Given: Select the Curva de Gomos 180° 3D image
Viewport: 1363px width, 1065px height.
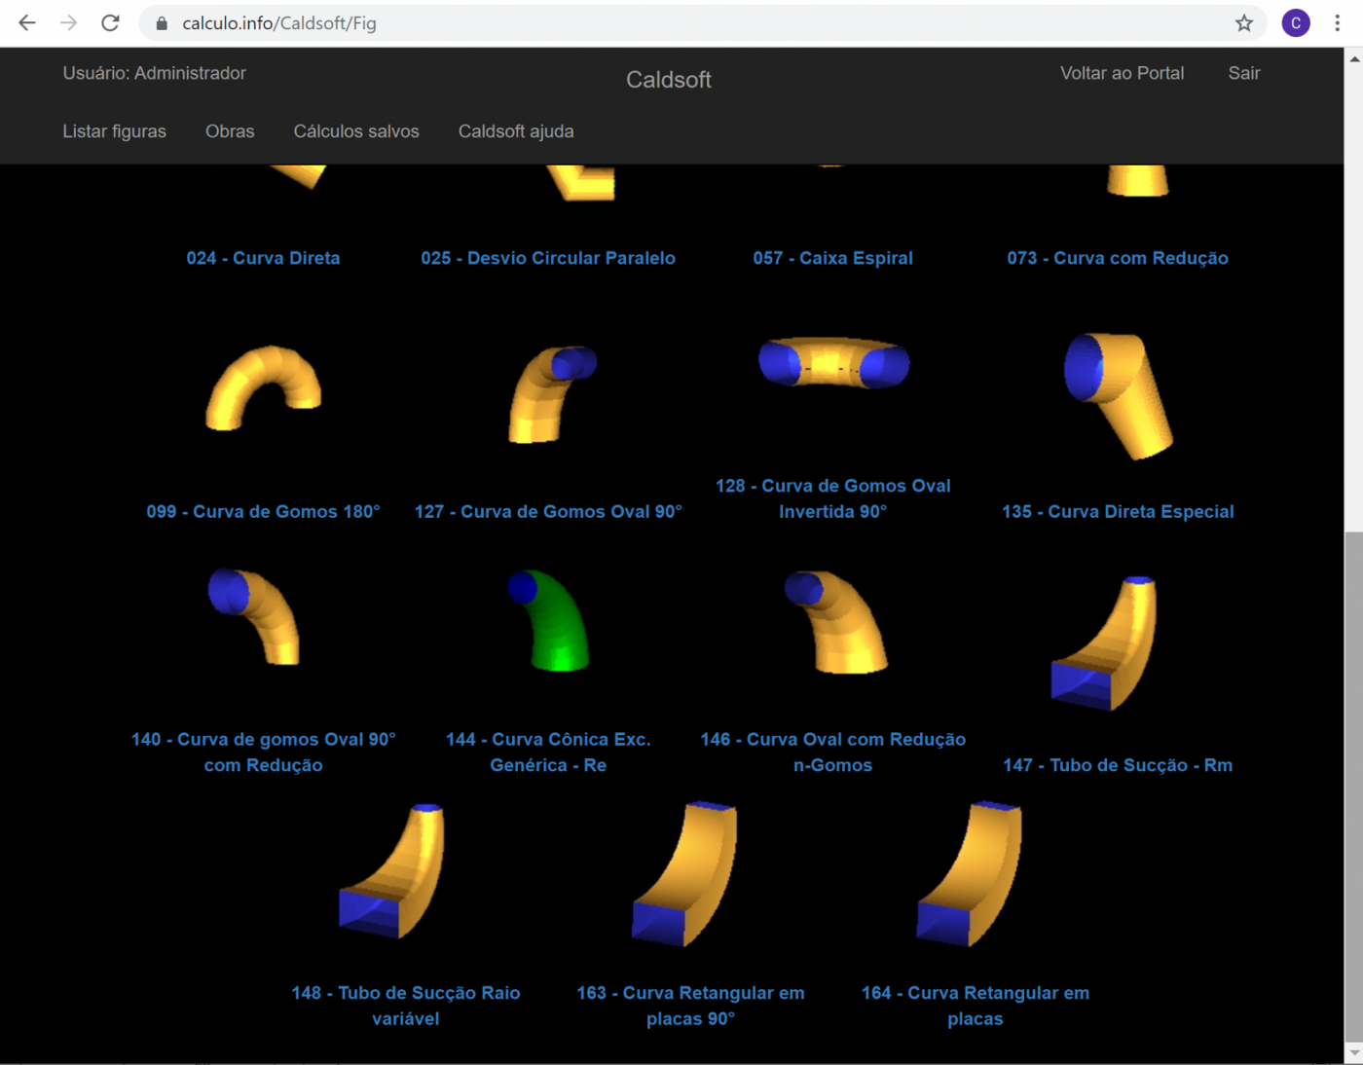Looking at the screenshot, I should (263, 387).
